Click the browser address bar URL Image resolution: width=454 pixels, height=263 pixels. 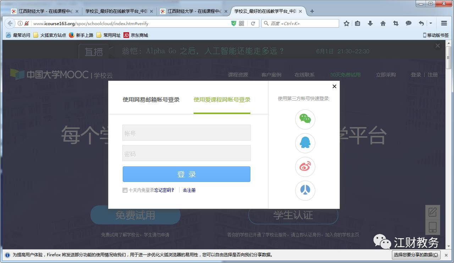tap(91, 23)
